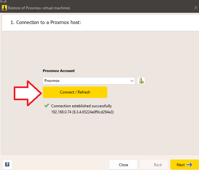Screen dimensions: 199x170
Task: Click 'Connection established successfully' status text
Action: point(81,106)
